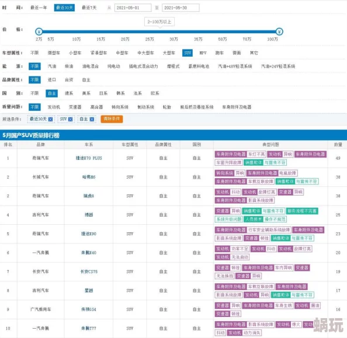This screenshot has height=338, width=347.
Task: Click the 典型问题 column header
Action: pyautogui.click(x=270, y=145)
